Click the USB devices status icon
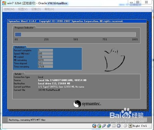The image size is (154, 130). [104, 126]
